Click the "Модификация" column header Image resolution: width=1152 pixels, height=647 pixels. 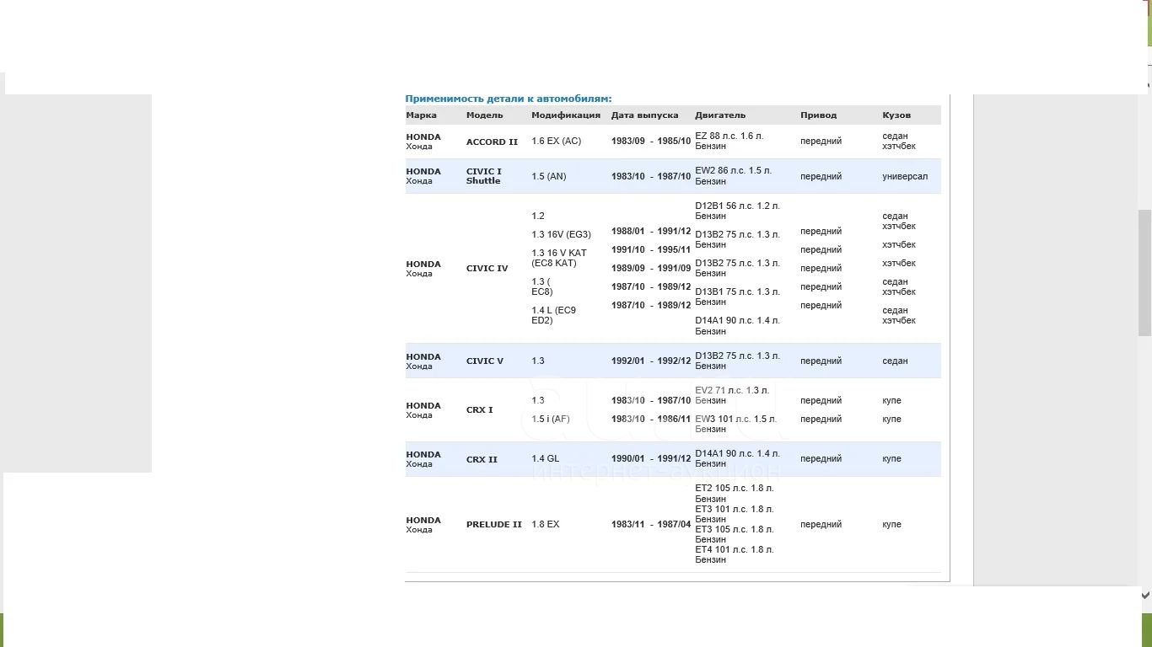[x=566, y=115]
